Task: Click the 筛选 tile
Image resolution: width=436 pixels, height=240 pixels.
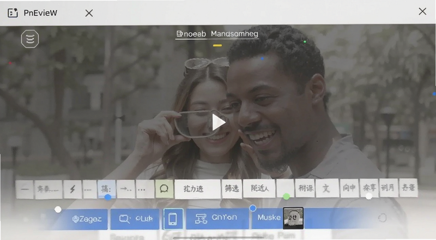Action: point(232,189)
